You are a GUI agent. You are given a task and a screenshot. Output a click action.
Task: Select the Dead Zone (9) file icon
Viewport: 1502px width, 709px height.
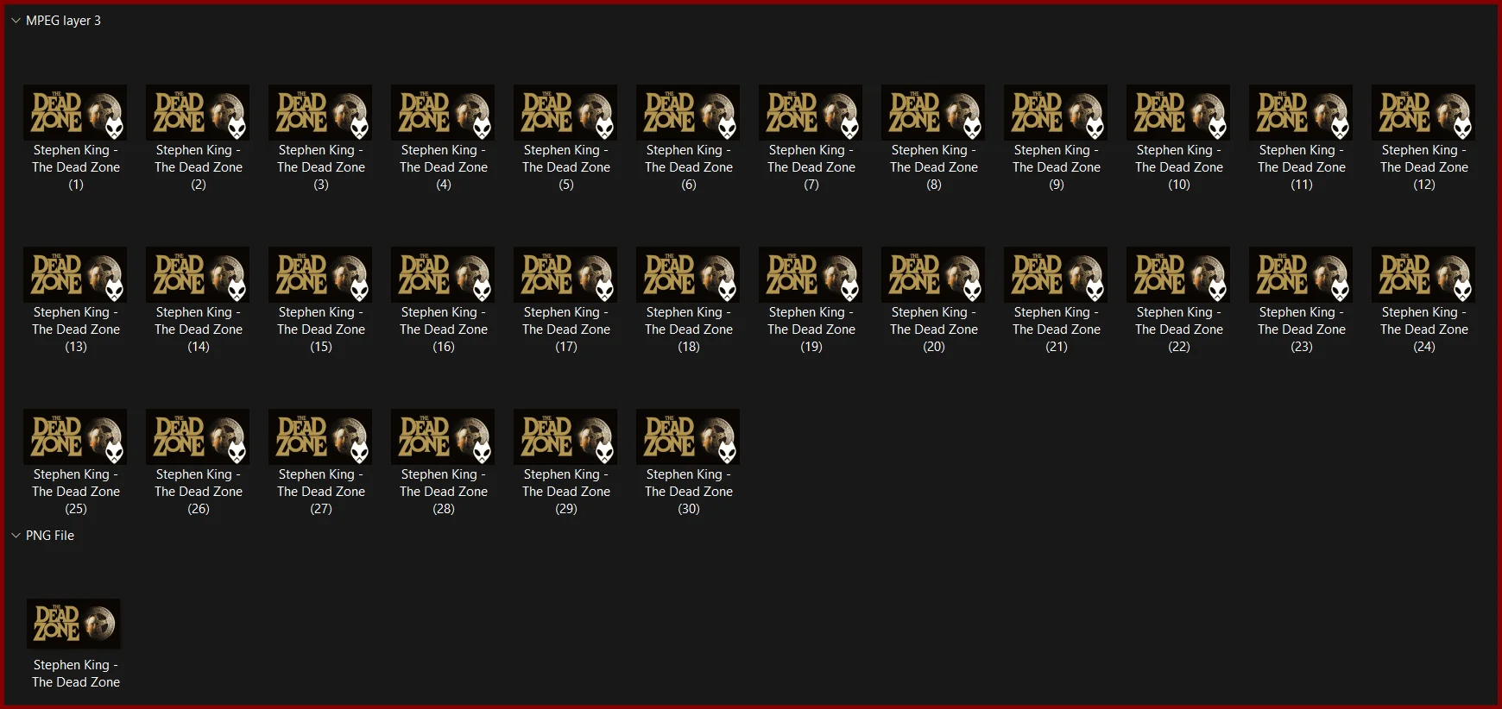pyautogui.click(x=1056, y=112)
